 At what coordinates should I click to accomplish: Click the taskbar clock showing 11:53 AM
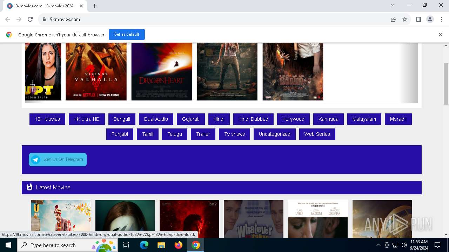tap(419, 245)
